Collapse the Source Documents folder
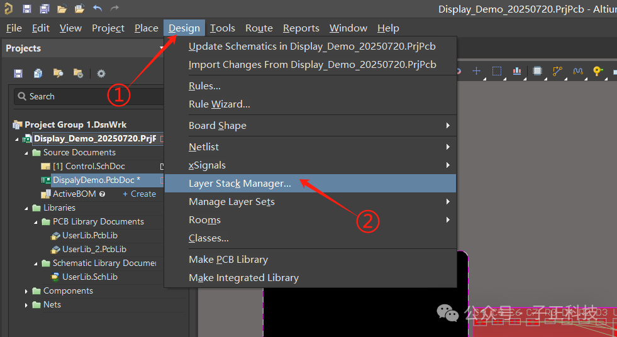 26,153
